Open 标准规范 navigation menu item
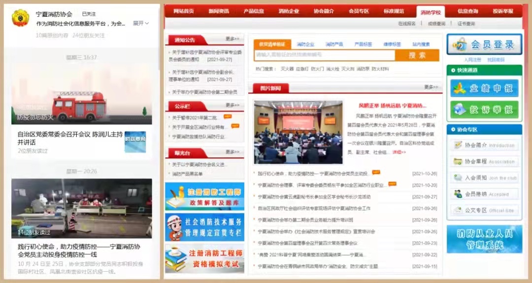The height and width of the screenshot is (283, 532). 394,11
